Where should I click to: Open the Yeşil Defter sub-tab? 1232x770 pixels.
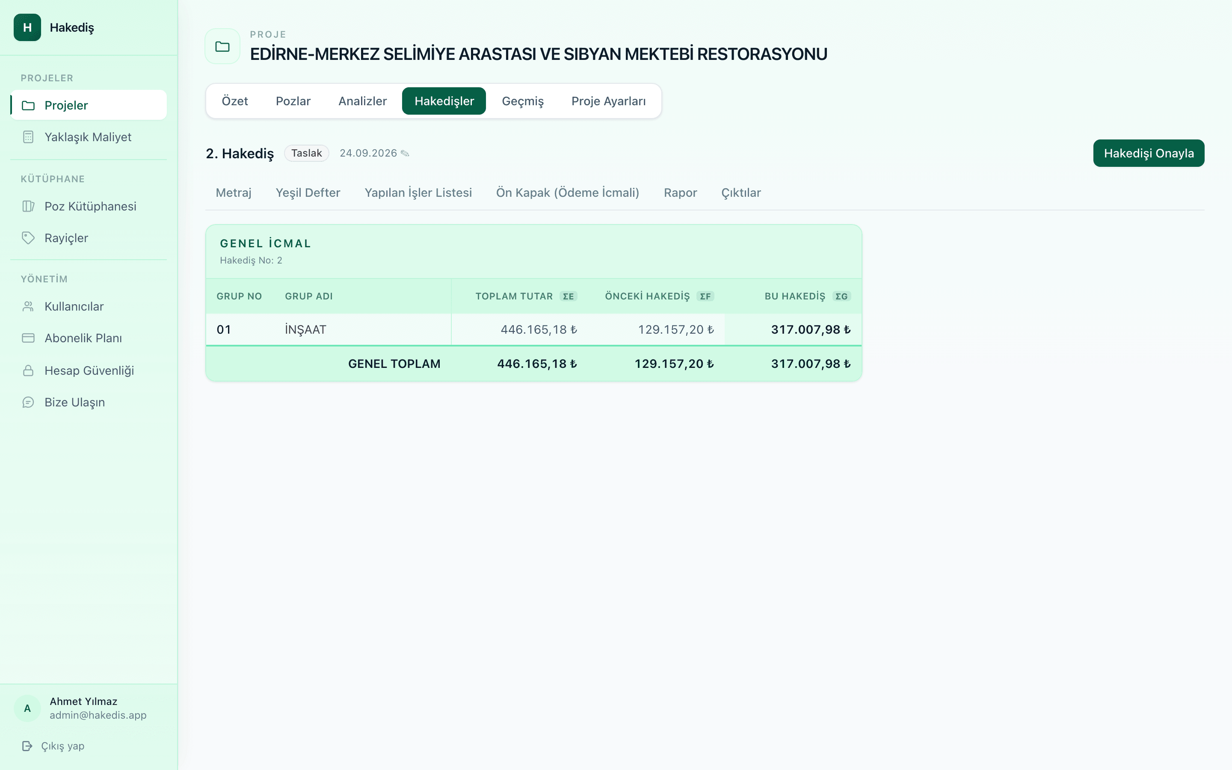click(308, 192)
